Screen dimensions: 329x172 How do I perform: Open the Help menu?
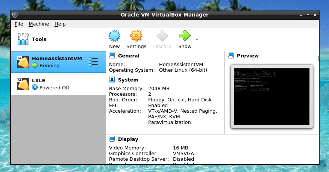(60, 24)
